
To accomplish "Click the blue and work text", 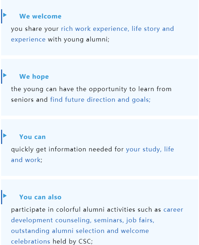I will [x=26, y=160].
